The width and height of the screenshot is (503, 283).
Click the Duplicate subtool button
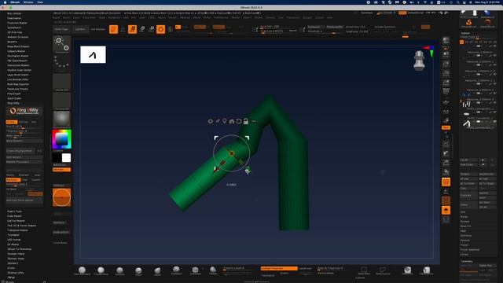coord(468,196)
